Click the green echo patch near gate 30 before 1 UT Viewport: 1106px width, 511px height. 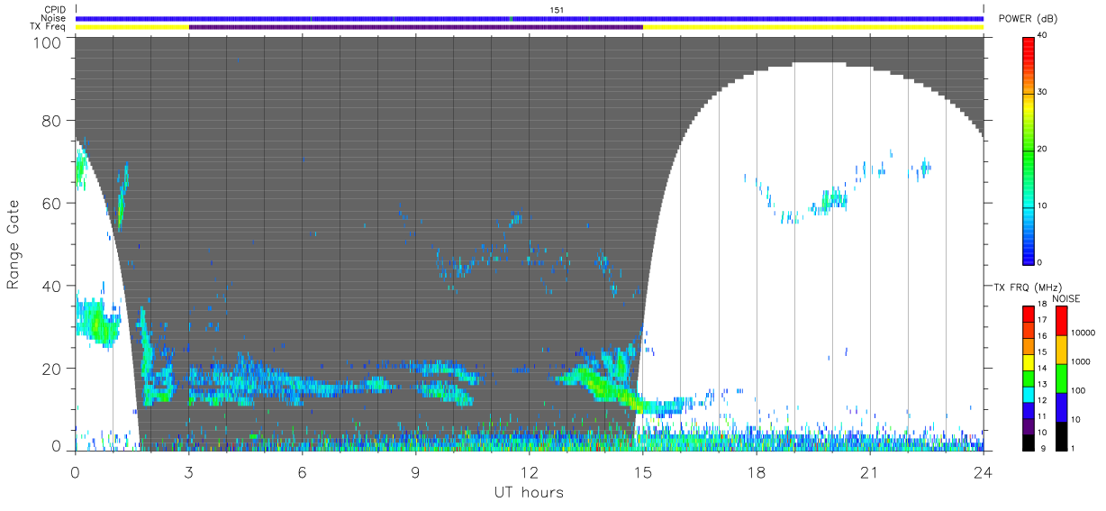tap(97, 324)
